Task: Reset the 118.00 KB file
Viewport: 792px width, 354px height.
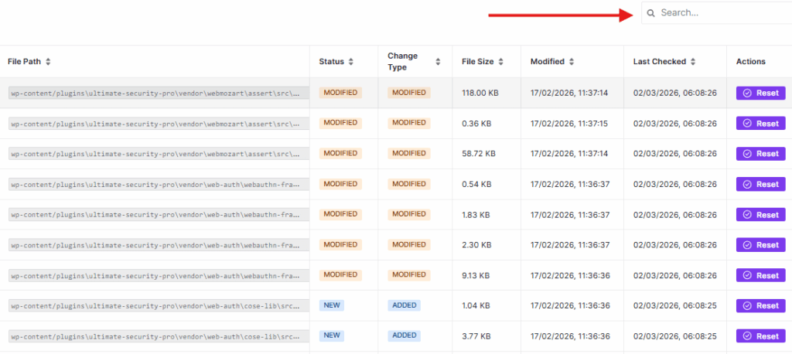Action: [760, 93]
